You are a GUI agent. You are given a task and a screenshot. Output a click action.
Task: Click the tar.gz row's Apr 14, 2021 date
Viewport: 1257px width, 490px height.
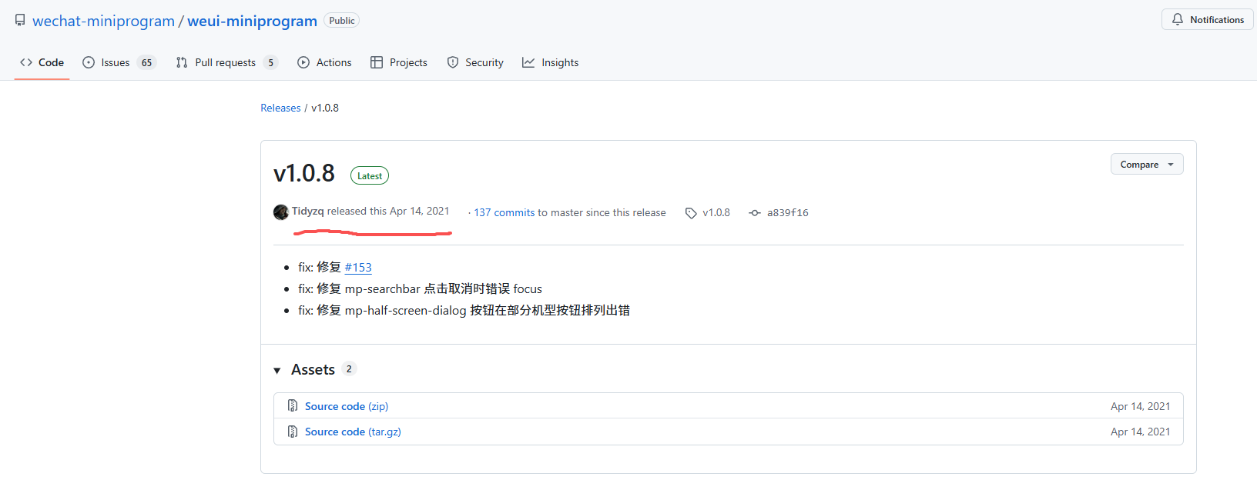pyautogui.click(x=1140, y=432)
